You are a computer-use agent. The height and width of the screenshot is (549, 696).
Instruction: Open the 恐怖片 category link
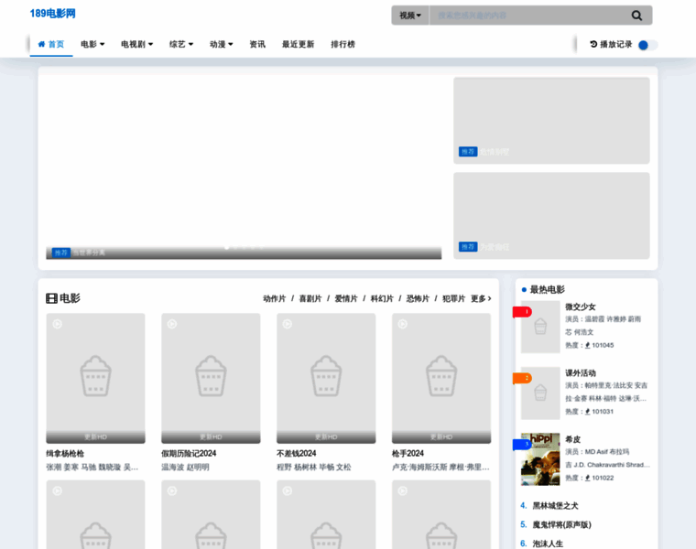[x=418, y=298]
